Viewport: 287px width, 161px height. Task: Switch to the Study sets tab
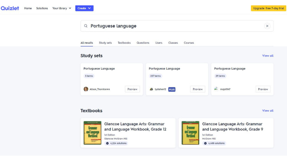(x=105, y=43)
